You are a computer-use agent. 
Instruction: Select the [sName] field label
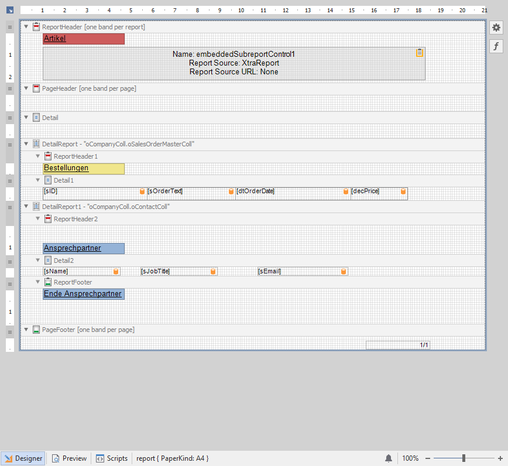pos(82,271)
